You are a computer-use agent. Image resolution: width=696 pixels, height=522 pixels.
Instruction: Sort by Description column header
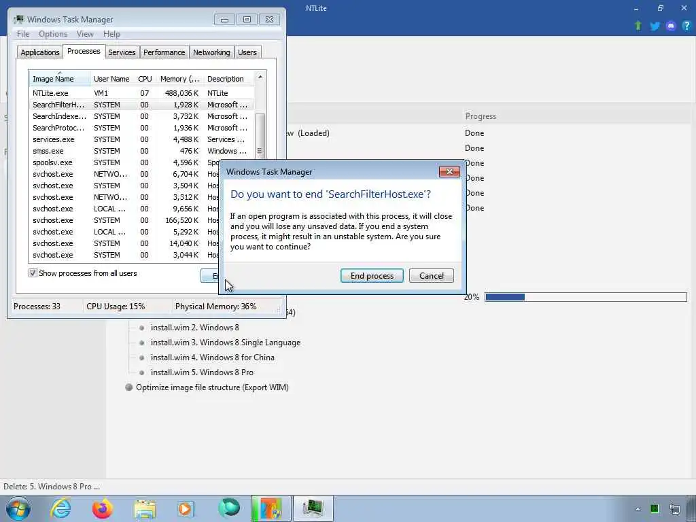[x=228, y=79]
